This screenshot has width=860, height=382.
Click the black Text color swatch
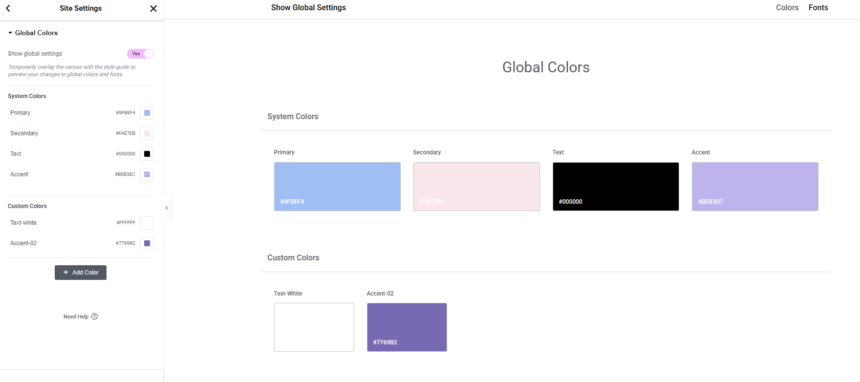coord(147,154)
